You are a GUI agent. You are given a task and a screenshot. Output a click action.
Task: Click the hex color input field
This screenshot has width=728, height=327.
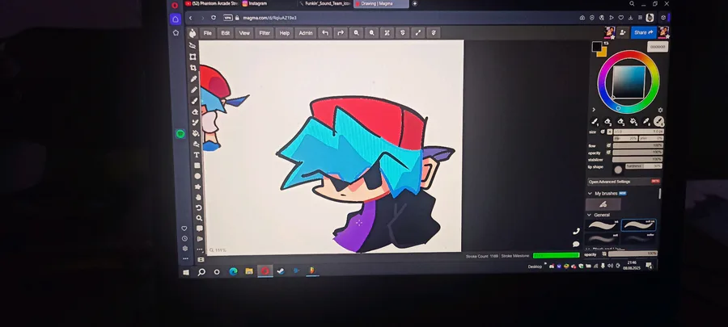click(658, 47)
